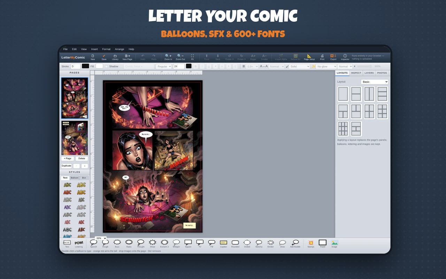Add a Caption box
The height and width of the screenshot is (279, 446).
pos(223,244)
